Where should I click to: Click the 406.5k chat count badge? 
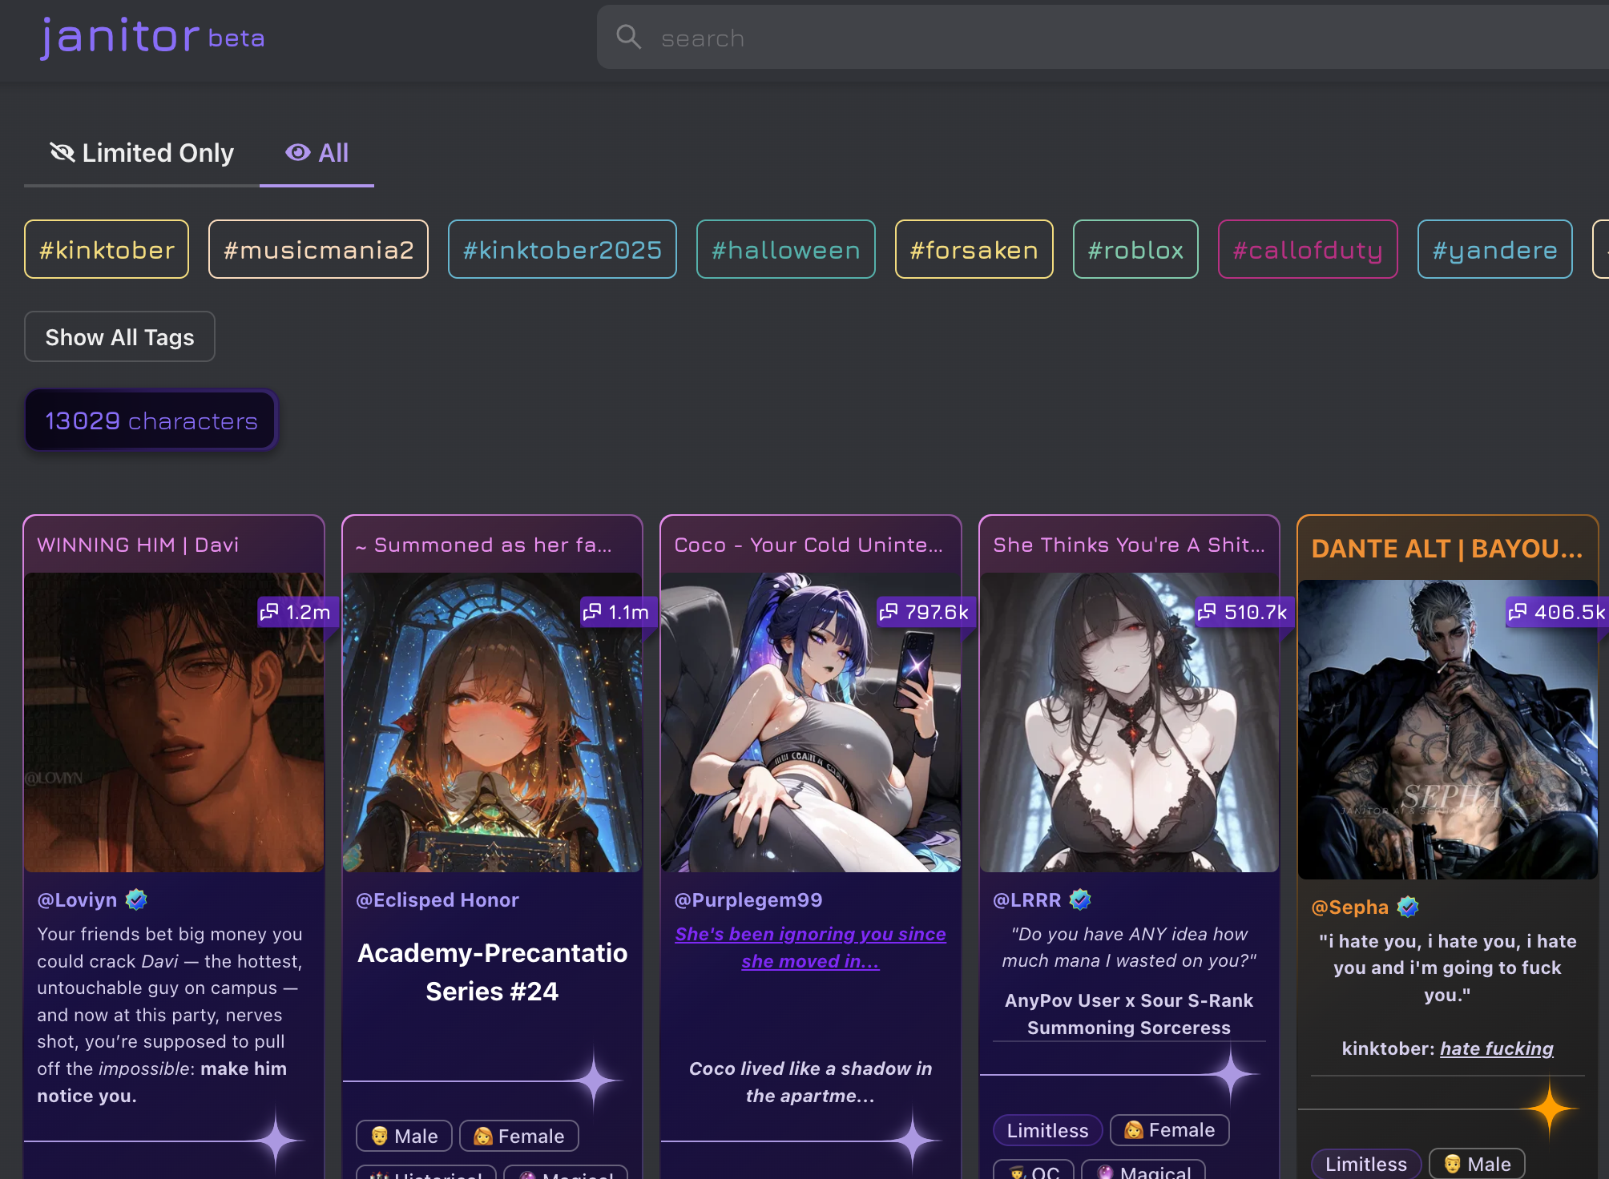[x=1556, y=612]
